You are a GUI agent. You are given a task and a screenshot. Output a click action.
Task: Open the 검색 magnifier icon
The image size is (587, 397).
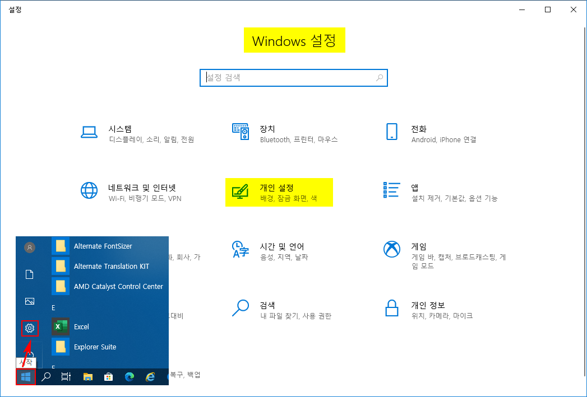pyautogui.click(x=241, y=308)
